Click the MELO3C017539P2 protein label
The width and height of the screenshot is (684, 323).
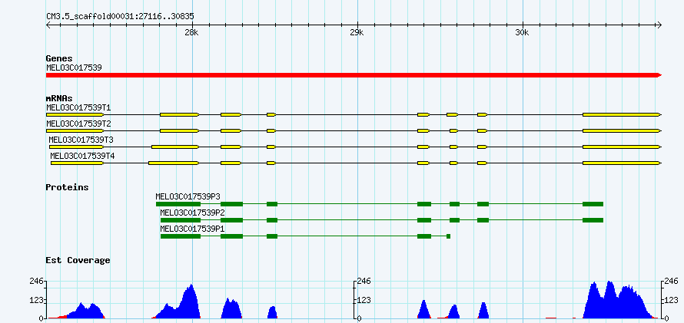tap(193, 213)
